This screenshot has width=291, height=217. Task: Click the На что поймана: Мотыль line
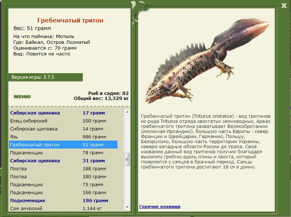click(44, 36)
